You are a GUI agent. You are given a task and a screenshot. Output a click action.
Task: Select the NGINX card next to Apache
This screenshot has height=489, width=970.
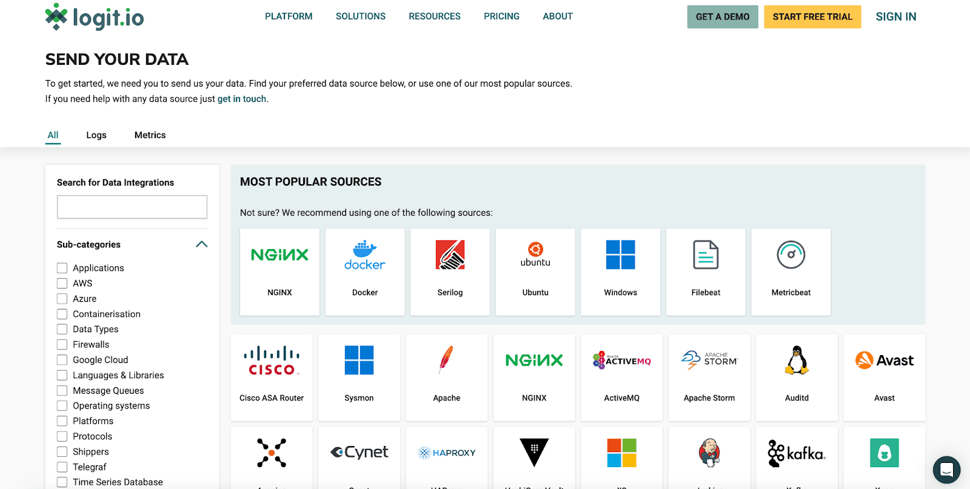click(534, 378)
